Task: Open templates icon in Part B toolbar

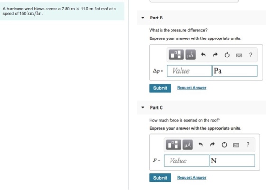Action: 176,55
